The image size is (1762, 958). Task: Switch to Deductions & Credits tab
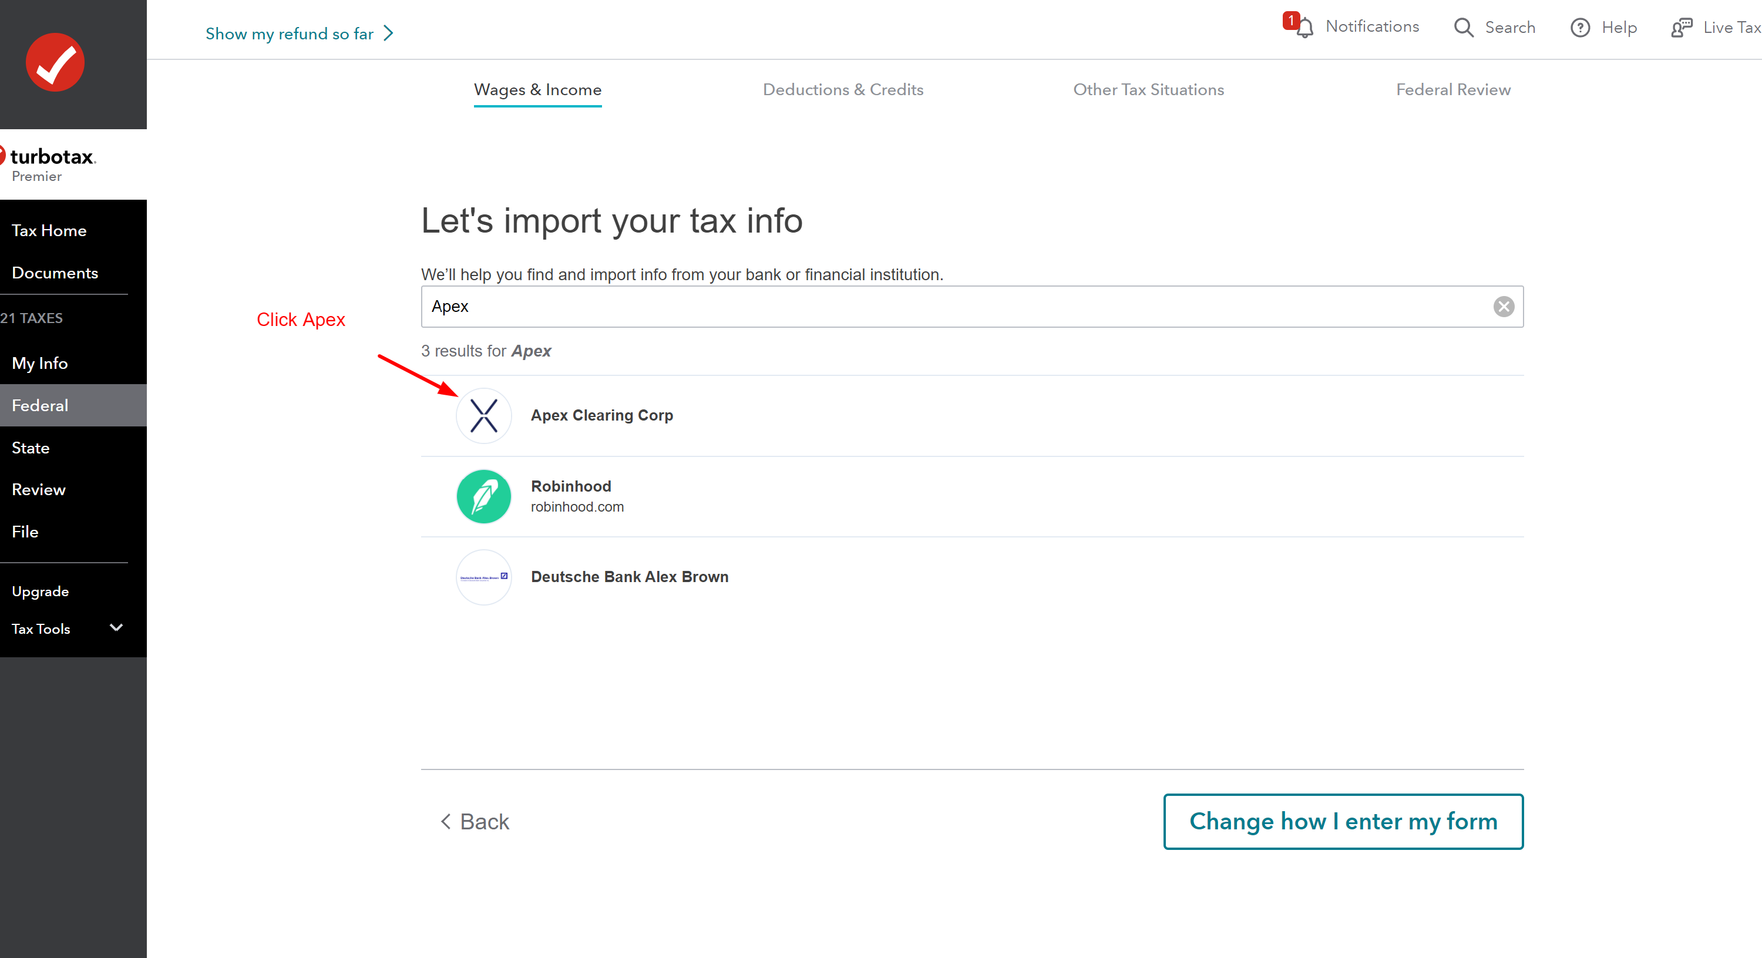pyautogui.click(x=843, y=90)
